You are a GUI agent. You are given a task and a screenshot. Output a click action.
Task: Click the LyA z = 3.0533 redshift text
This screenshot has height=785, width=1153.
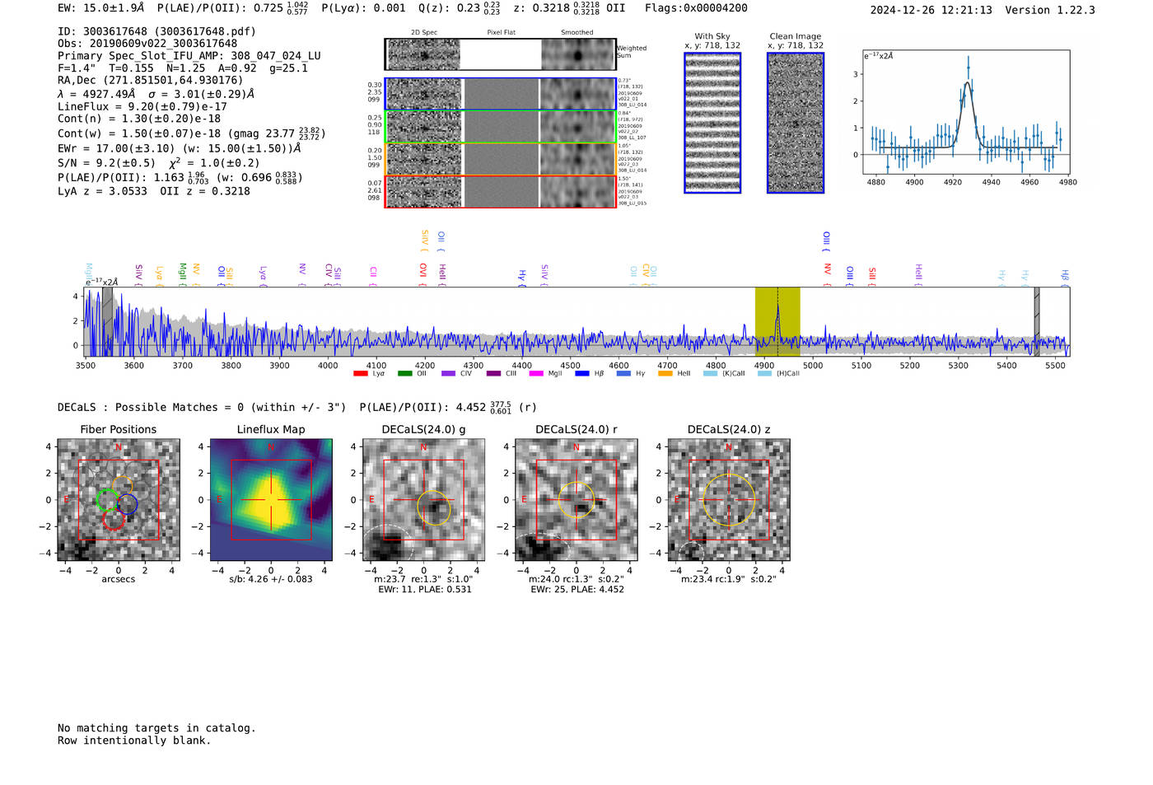coord(103,191)
